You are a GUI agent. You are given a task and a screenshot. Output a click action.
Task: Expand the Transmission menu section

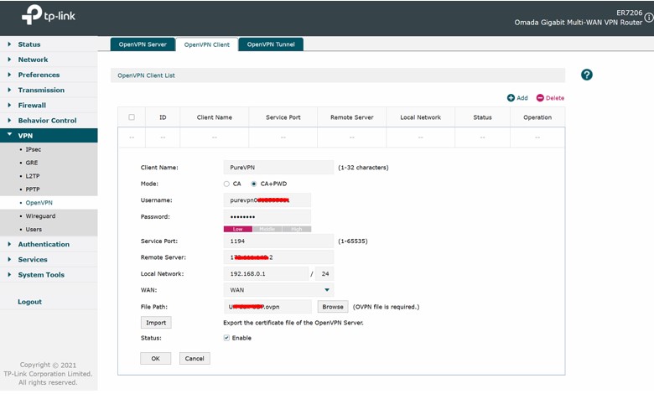(49, 90)
